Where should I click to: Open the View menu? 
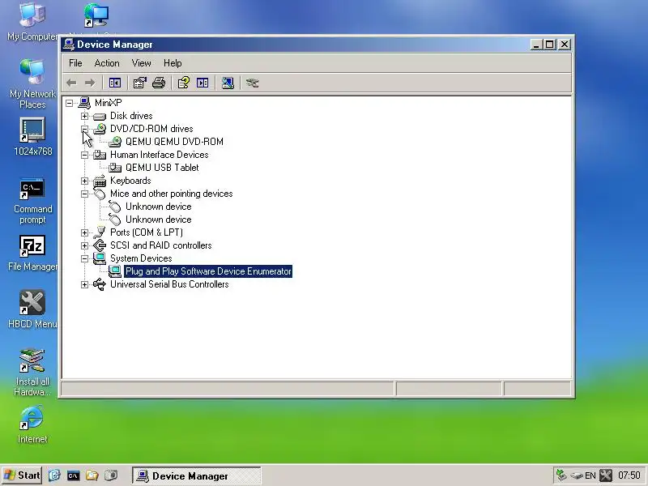coord(141,63)
